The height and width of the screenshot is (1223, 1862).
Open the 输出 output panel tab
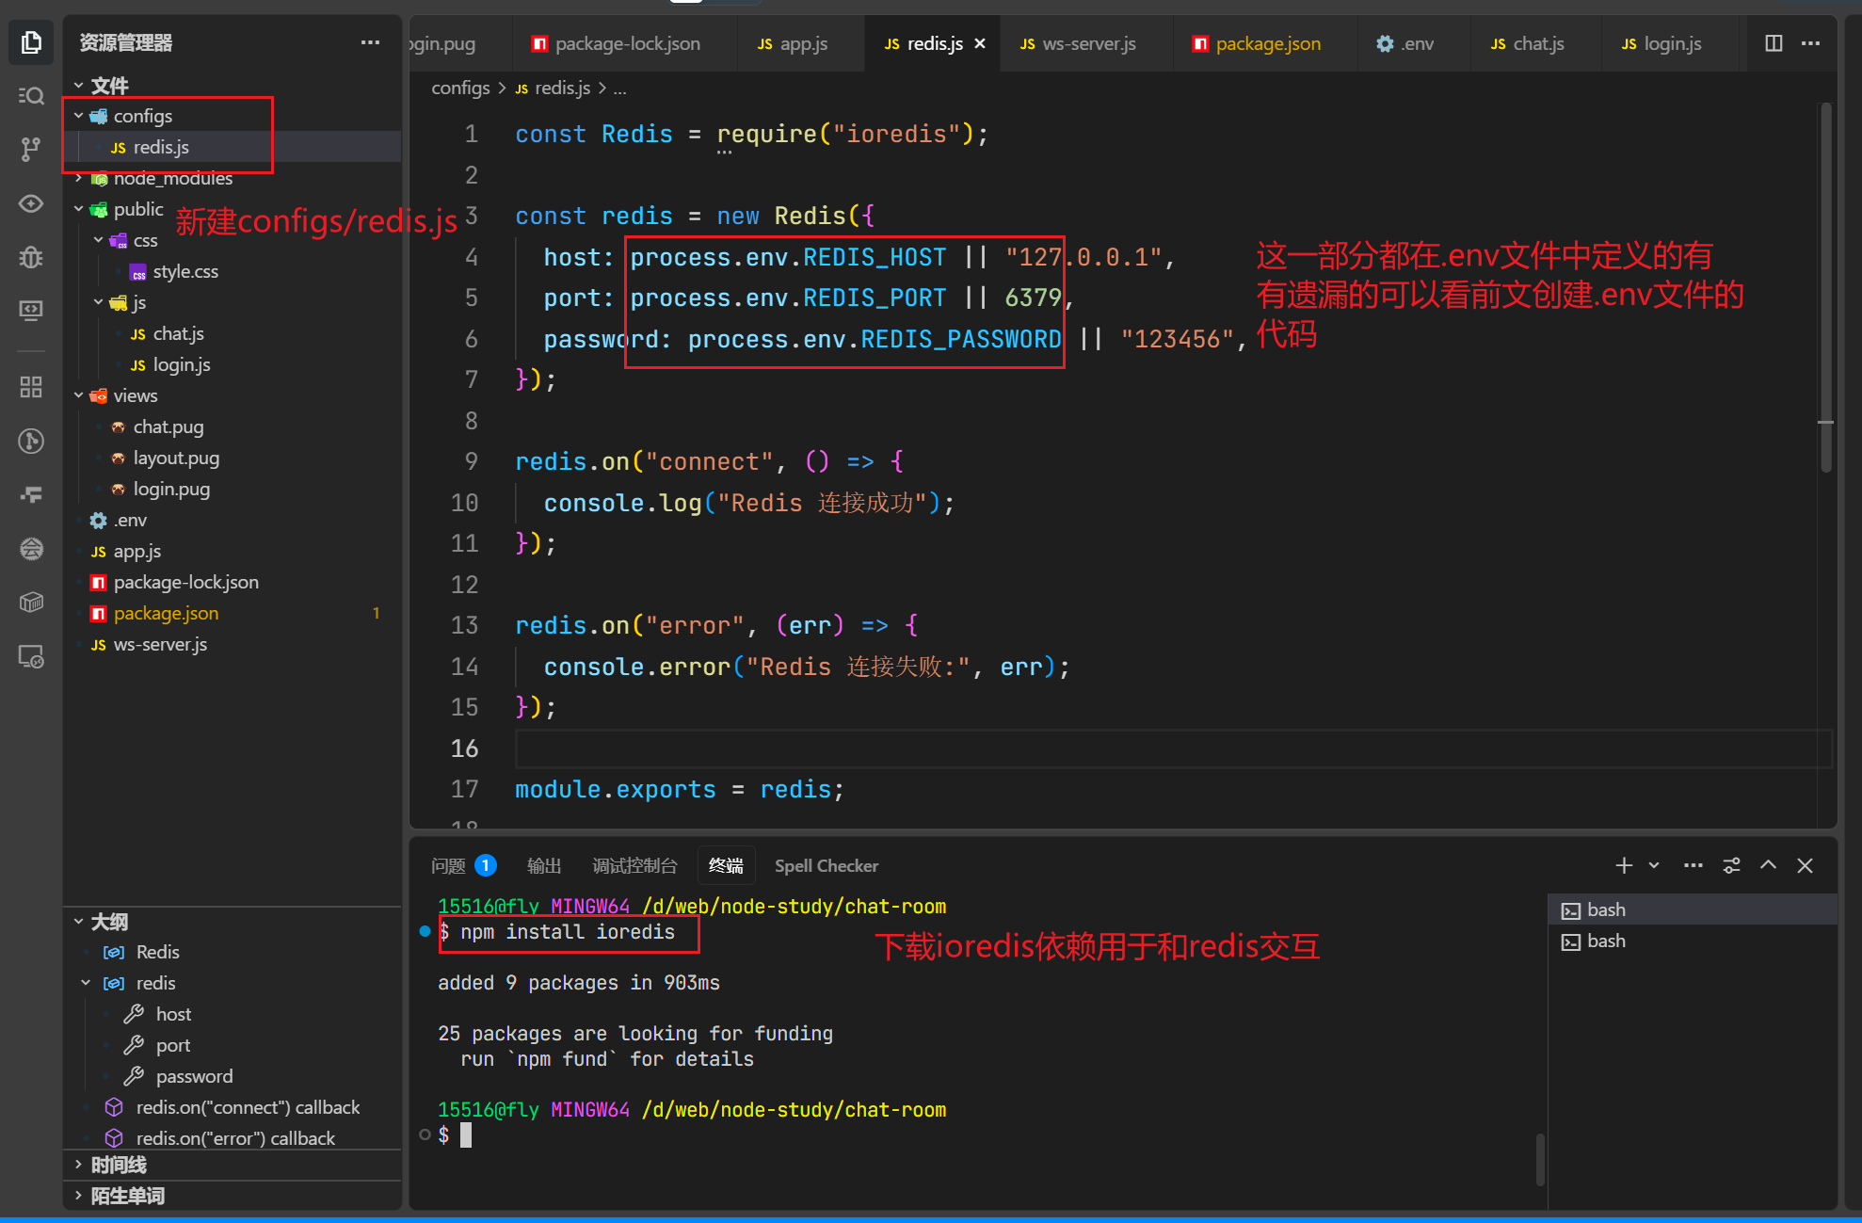coord(544,865)
